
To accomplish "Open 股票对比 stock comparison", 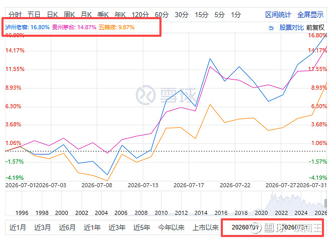I will pyautogui.click(x=291, y=28).
